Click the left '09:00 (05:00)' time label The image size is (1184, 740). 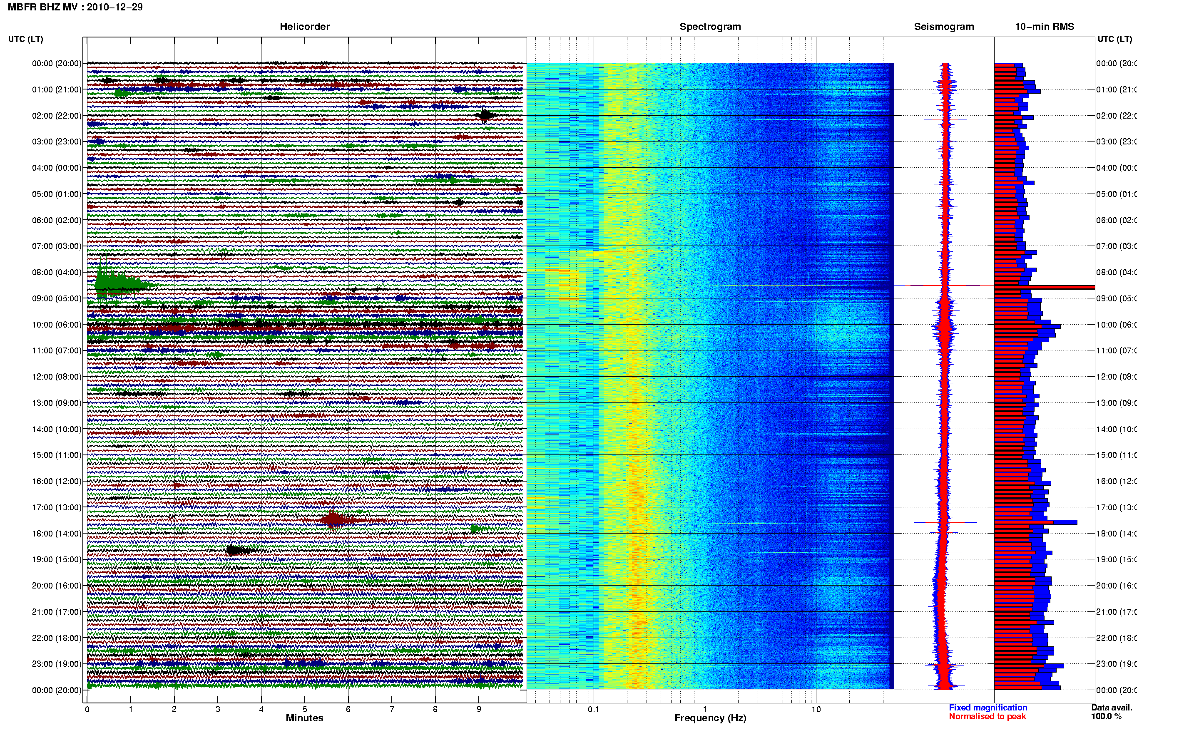(x=57, y=298)
